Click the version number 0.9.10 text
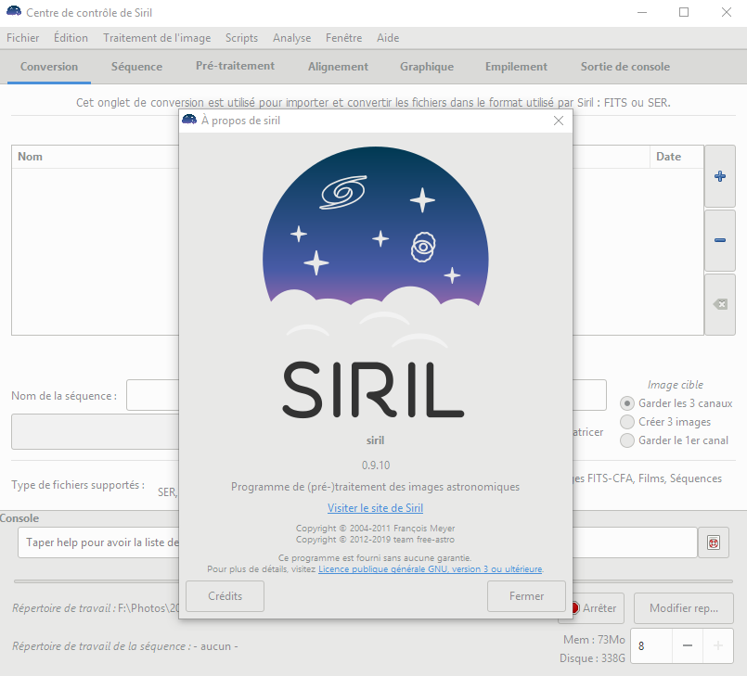This screenshot has width=747, height=676. 376,466
